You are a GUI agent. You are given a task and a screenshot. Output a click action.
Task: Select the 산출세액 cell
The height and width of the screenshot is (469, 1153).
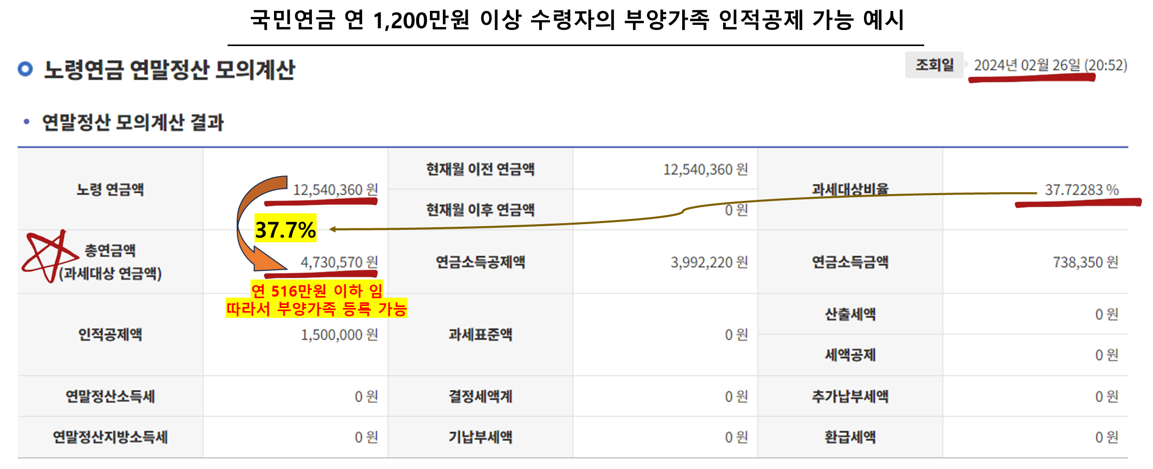[x=849, y=313]
